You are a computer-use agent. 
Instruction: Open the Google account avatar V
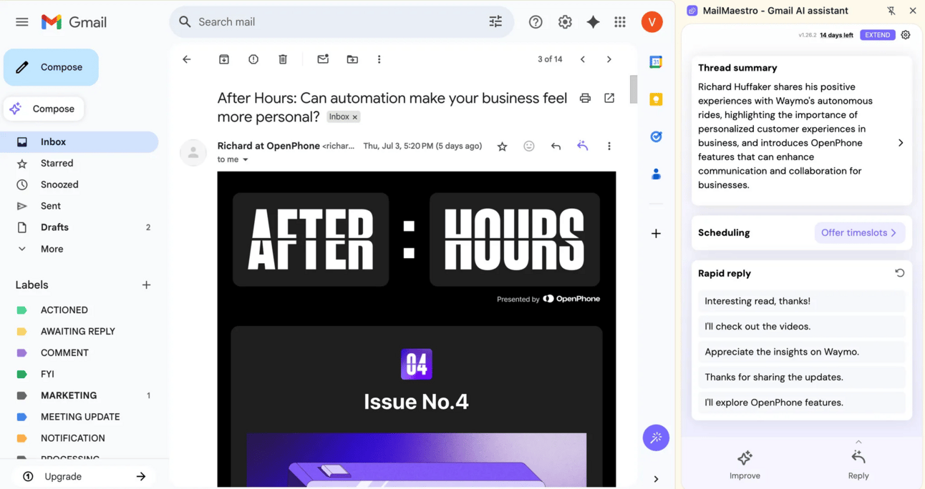point(652,22)
